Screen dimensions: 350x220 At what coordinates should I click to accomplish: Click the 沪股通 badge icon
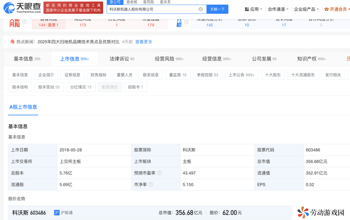57,213
